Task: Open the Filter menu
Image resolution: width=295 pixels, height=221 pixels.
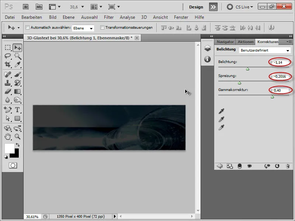Action: 109,17
